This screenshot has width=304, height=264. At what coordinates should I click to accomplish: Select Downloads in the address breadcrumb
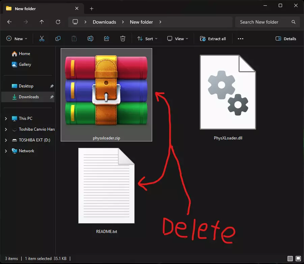point(104,22)
